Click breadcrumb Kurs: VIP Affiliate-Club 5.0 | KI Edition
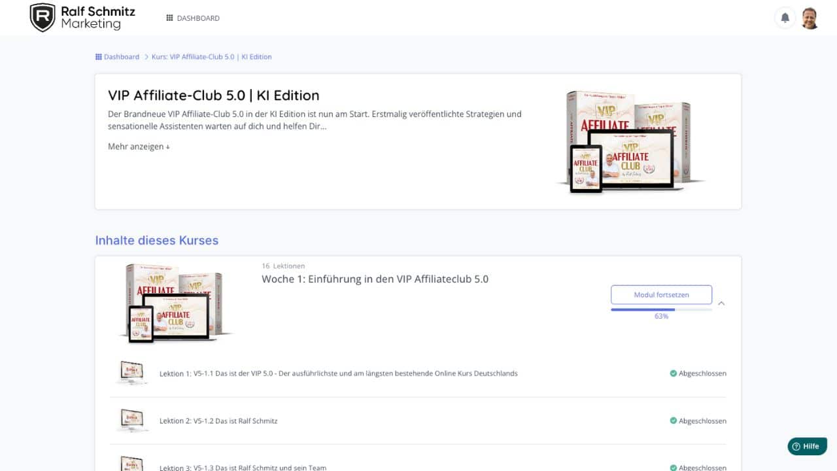Image resolution: width=837 pixels, height=471 pixels. point(211,57)
